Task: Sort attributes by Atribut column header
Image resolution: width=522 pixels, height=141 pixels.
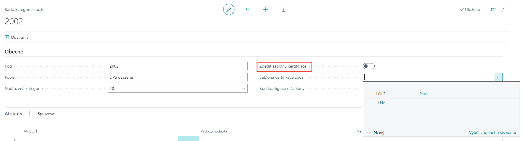Action: 30,131
